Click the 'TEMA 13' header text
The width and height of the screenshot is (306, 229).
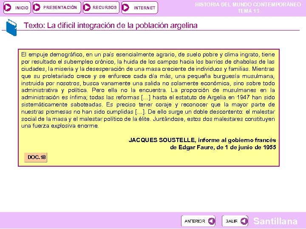[248, 11]
